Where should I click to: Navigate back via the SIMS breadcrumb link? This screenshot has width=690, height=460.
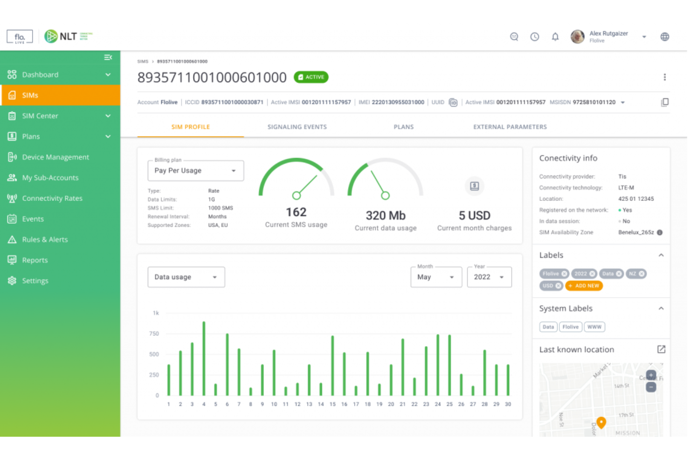tap(143, 61)
